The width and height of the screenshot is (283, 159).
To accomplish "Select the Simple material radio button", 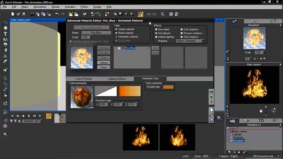I will [x=116, y=29].
